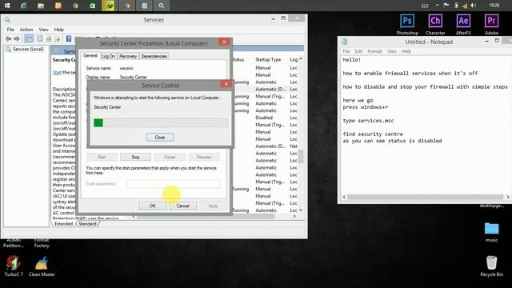Click the tray overflow arrow
512x288 pixels.
click(x=437, y=6)
